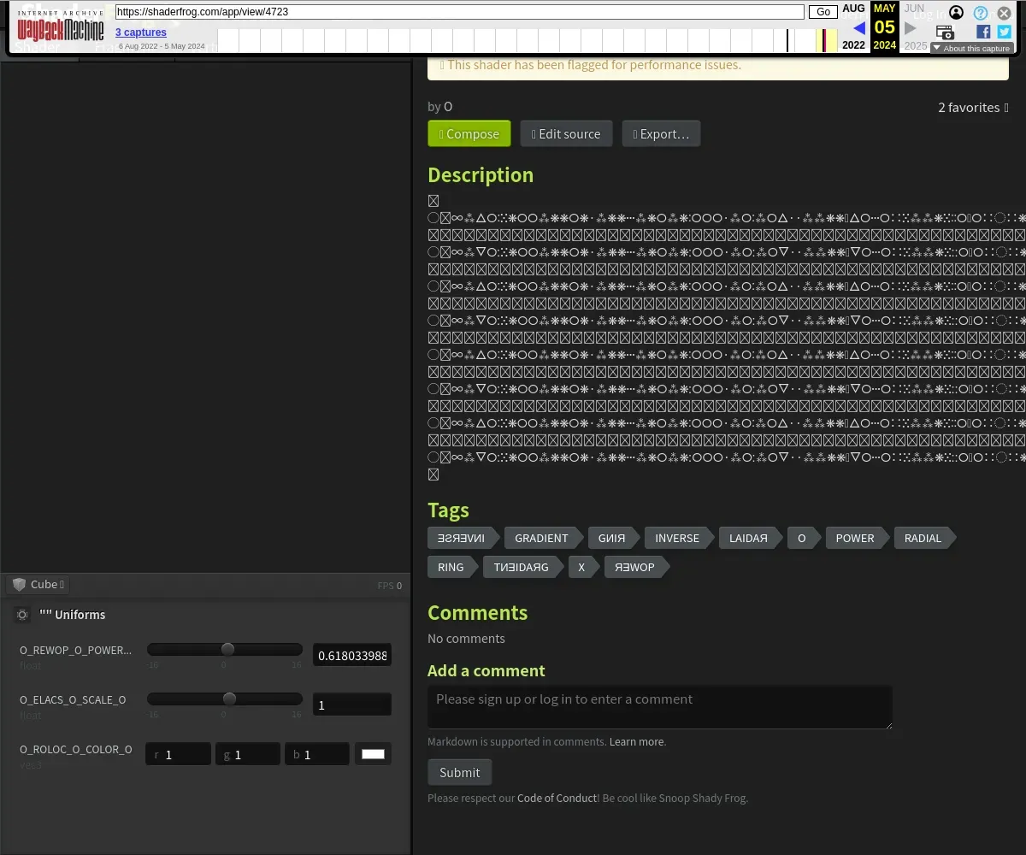Share this capture on Facebook
Image resolution: width=1026 pixels, height=855 pixels.
(x=983, y=32)
